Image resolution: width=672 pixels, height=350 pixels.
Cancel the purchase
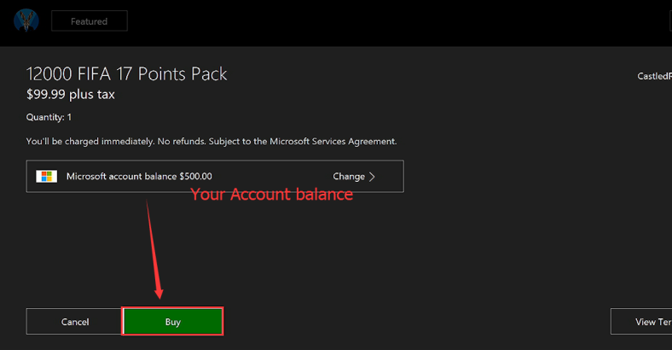coord(74,321)
